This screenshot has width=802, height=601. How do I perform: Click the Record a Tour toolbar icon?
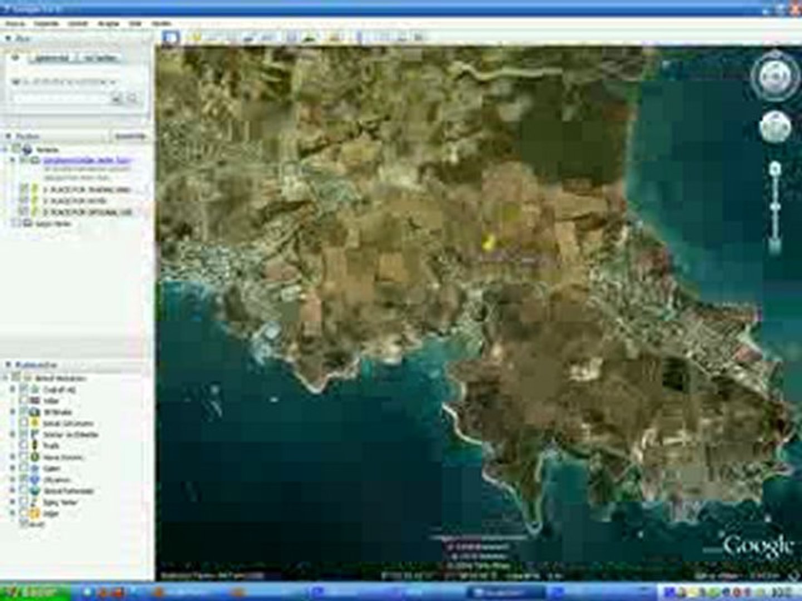[x=268, y=38]
